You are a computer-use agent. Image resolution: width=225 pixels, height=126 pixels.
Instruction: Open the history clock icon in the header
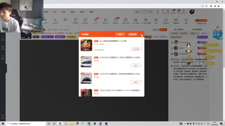(x=157, y=11)
